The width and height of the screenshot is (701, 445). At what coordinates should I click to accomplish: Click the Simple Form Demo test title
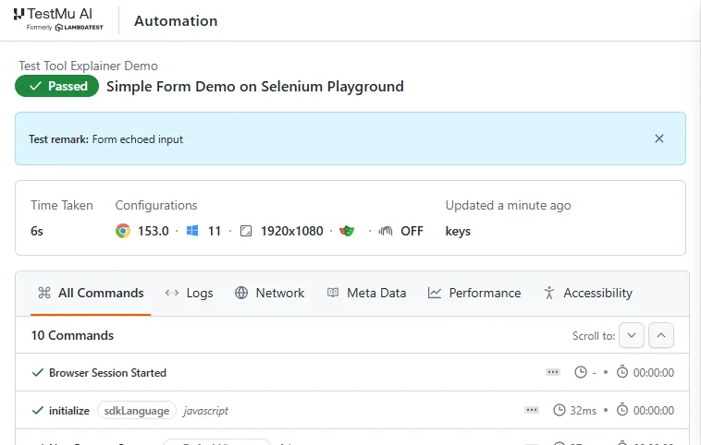click(x=255, y=86)
